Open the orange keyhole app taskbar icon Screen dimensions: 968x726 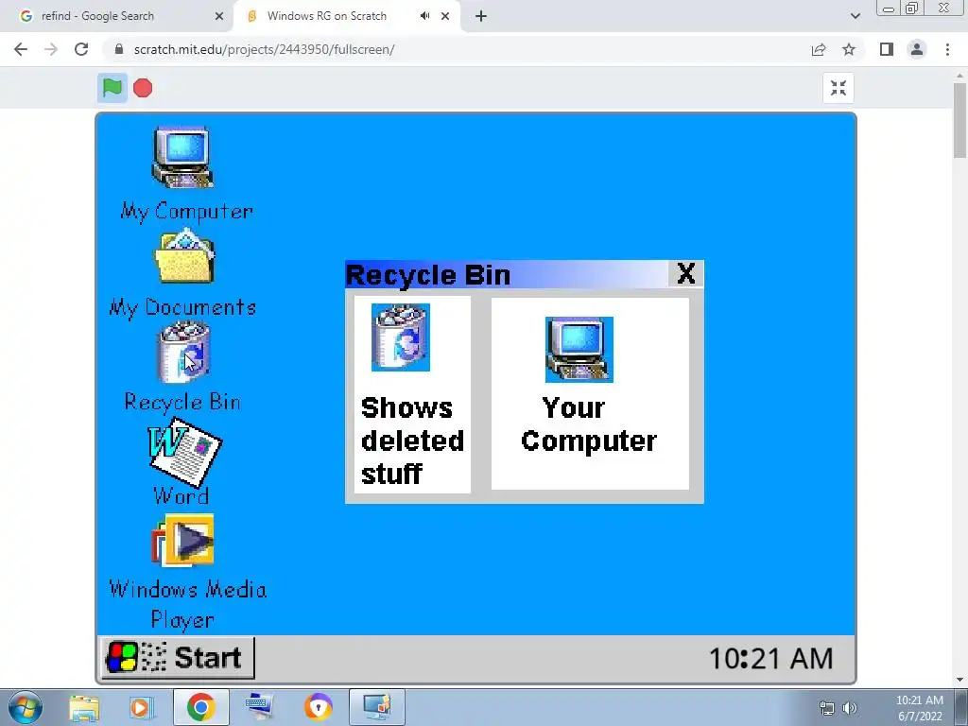coord(319,707)
